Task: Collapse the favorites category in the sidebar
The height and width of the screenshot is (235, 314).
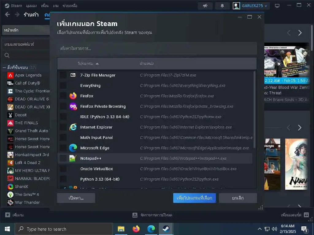Action: 4,68
